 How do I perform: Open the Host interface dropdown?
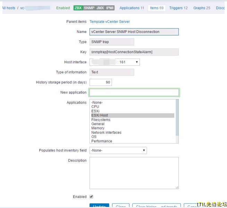[x=115, y=62]
